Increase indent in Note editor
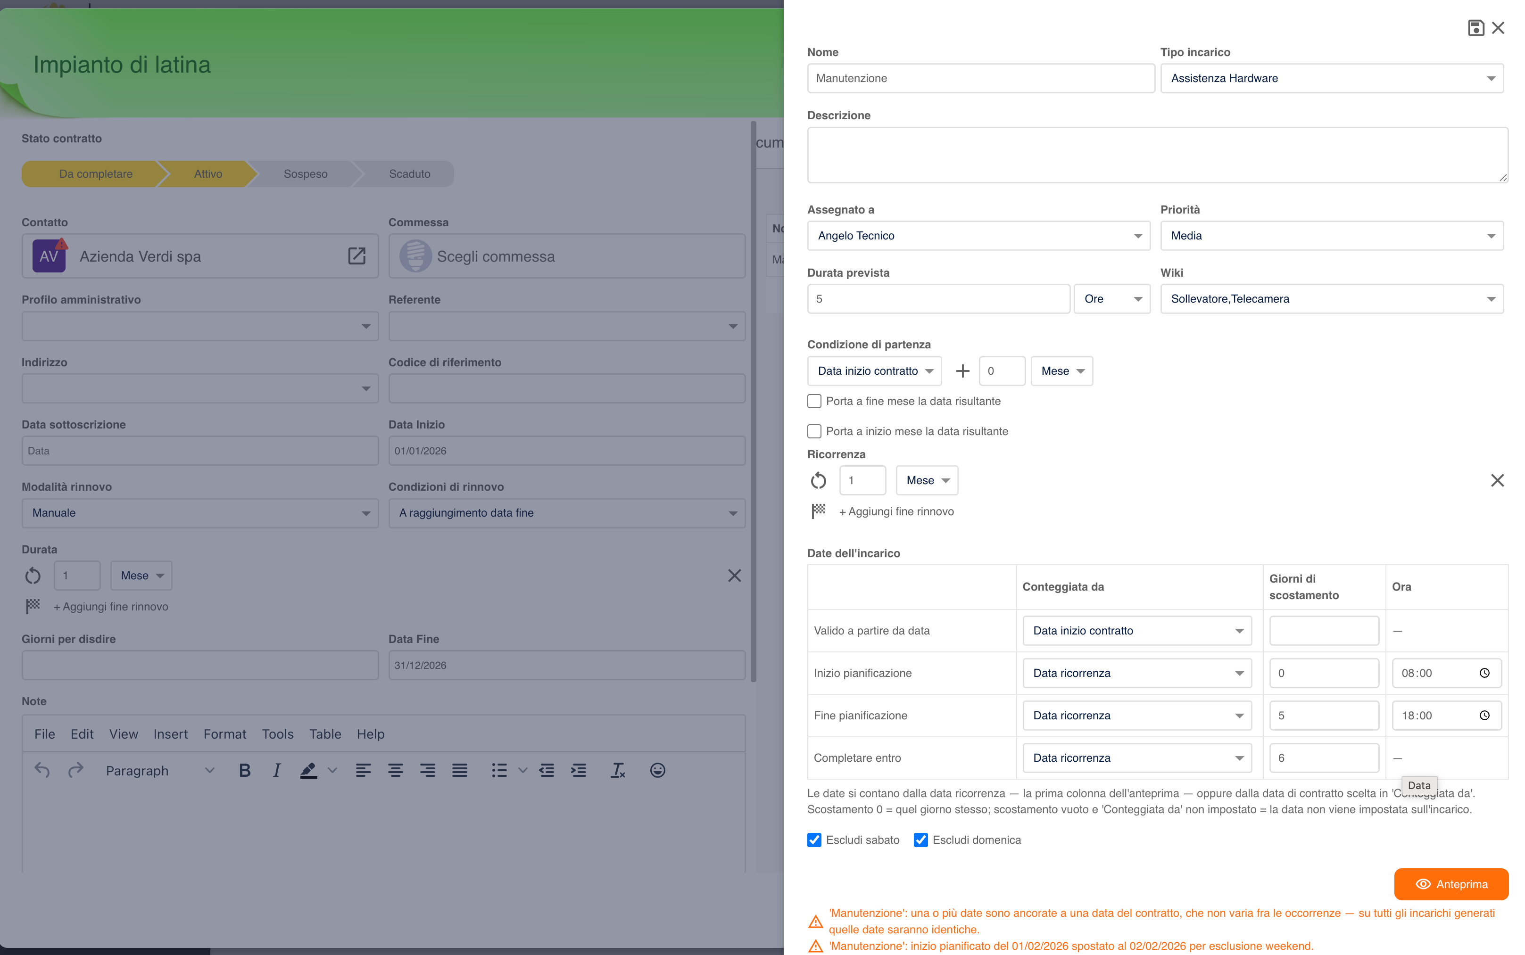 (579, 770)
